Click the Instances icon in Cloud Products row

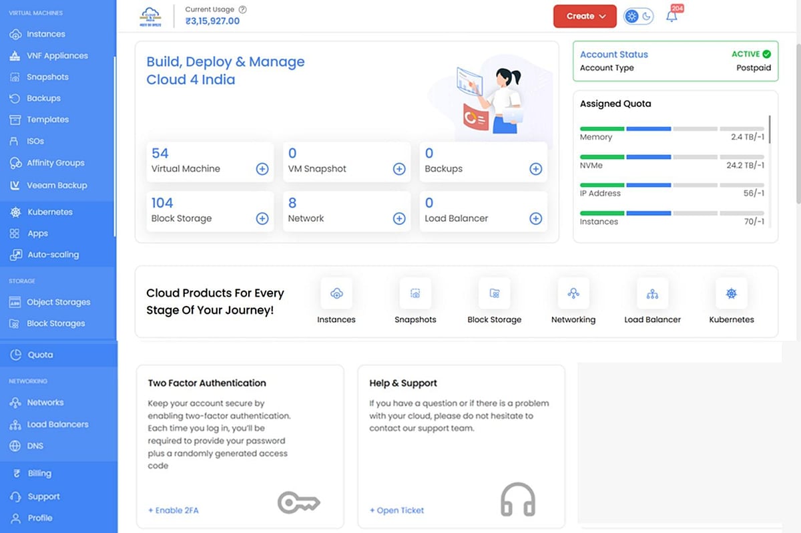pyautogui.click(x=336, y=293)
